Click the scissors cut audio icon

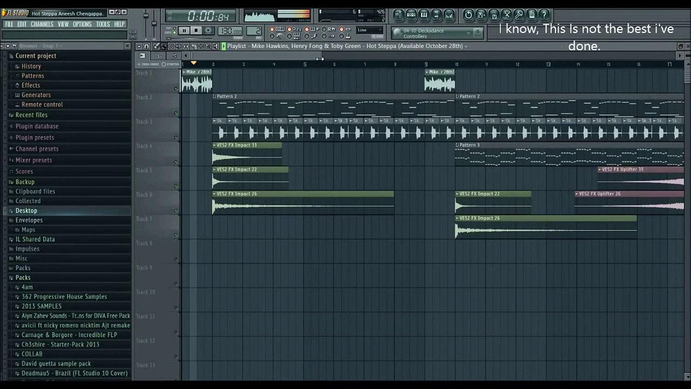(507, 15)
